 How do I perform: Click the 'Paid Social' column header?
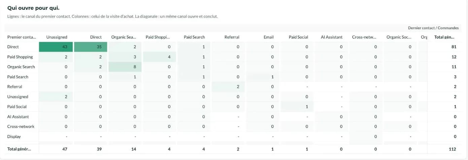[x=298, y=37]
